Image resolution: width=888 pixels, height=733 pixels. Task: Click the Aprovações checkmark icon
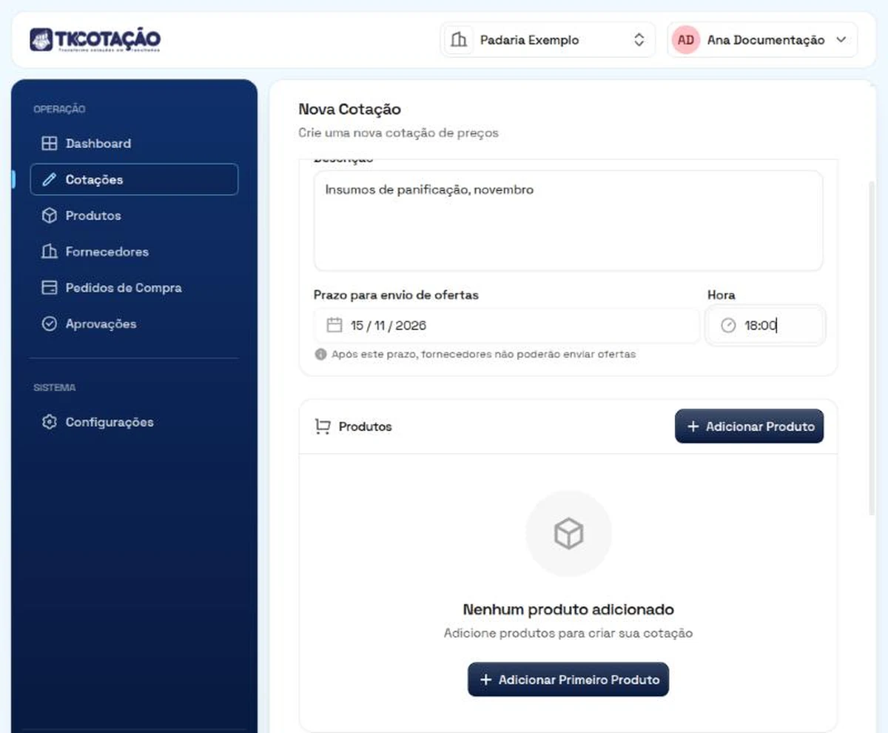click(x=49, y=324)
